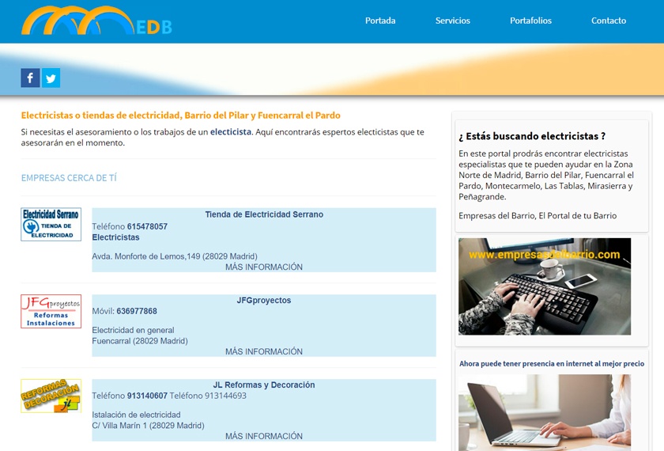The width and height of the screenshot is (664, 451).
Task: Click Más Información for JL Reformas
Action: click(264, 436)
